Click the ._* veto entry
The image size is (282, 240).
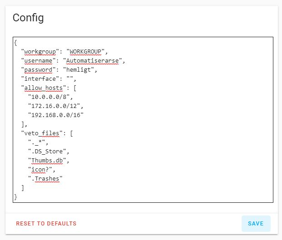coord(37,142)
